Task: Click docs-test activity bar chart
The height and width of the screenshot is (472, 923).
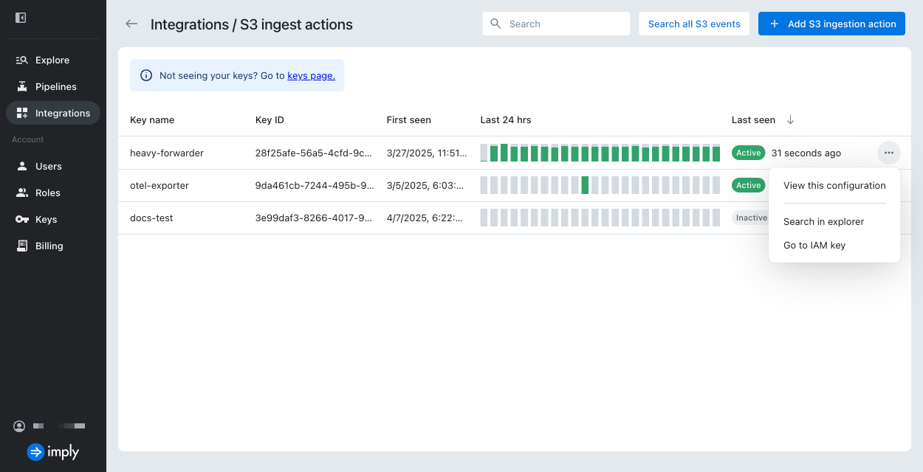Action: pos(600,218)
